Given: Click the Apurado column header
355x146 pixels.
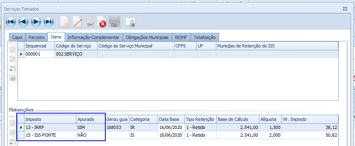Looking at the screenshot, I should click(x=91, y=119).
